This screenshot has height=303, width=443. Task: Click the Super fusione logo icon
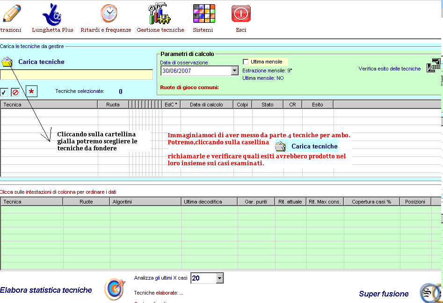(430, 293)
